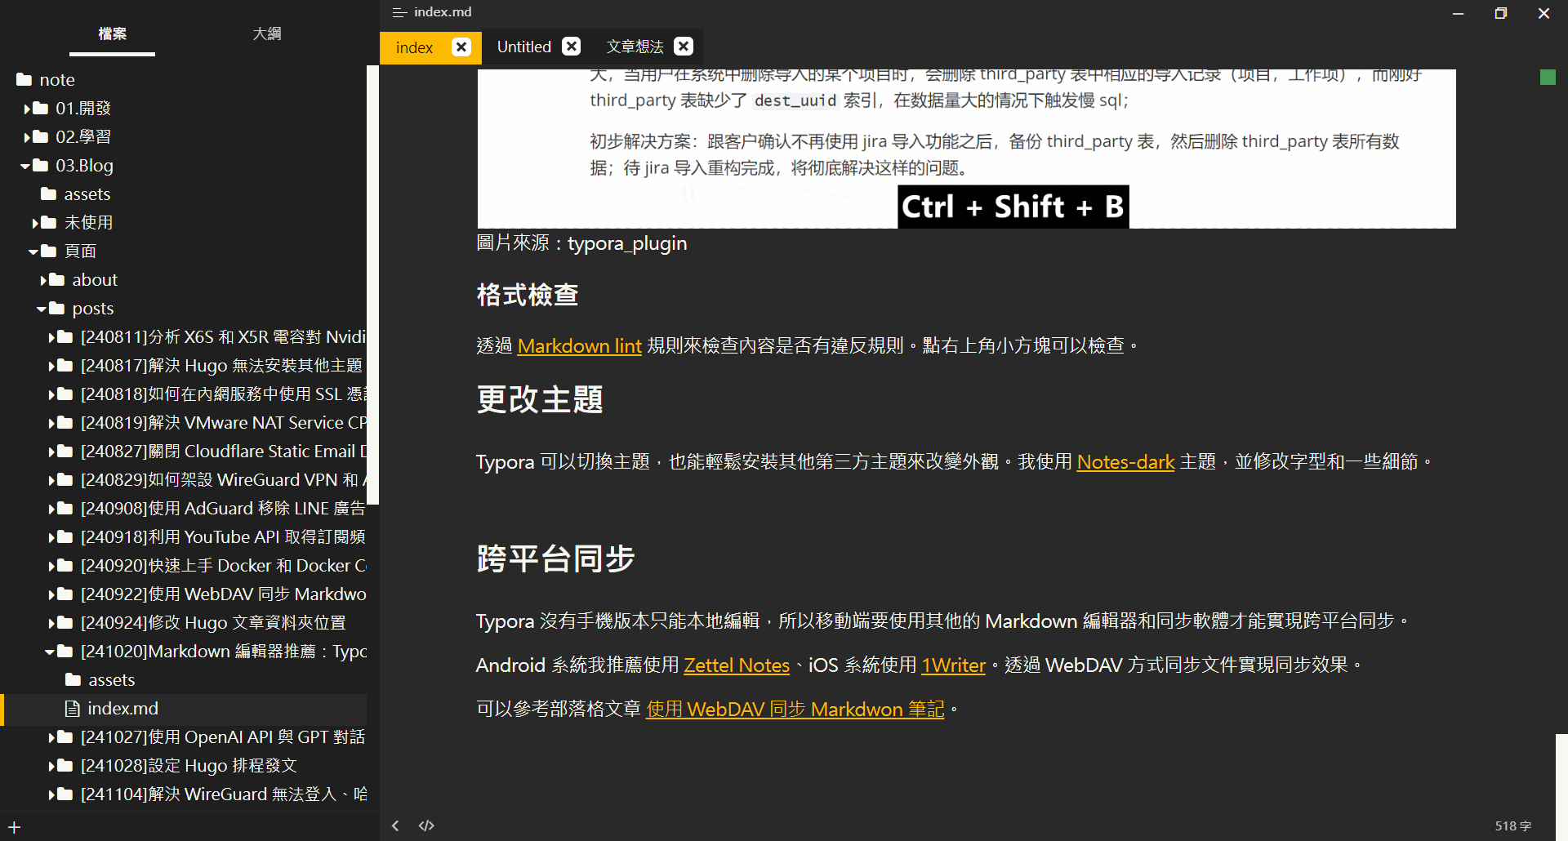Click the index.md window title text
The width and height of the screenshot is (1568, 841).
(443, 12)
